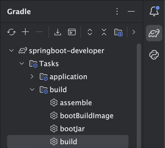Click the download sources icon

click(58, 32)
